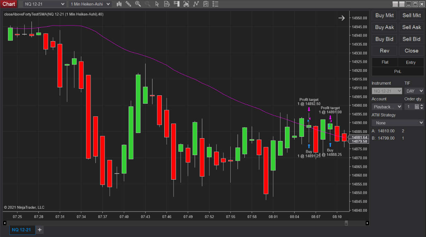The width and height of the screenshot is (426, 237).
Task: Open the instrument selector NQ 12-21 dropdown
Action: 45,4
